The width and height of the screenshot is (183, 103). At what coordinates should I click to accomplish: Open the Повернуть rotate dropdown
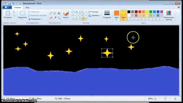pos(35,19)
